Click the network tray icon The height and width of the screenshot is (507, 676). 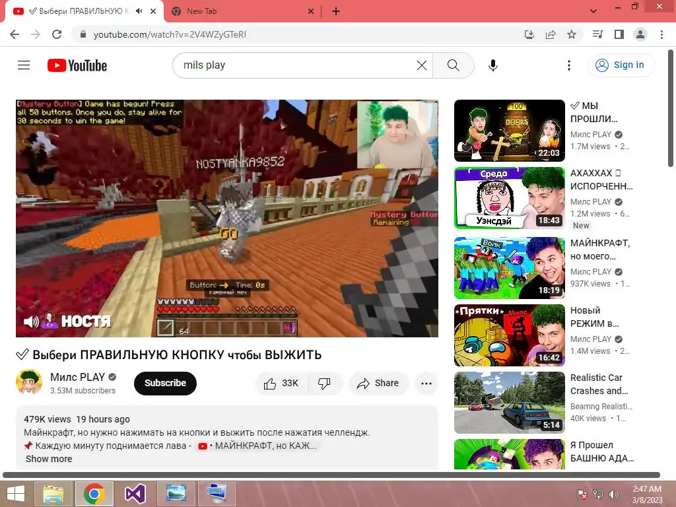point(598,494)
